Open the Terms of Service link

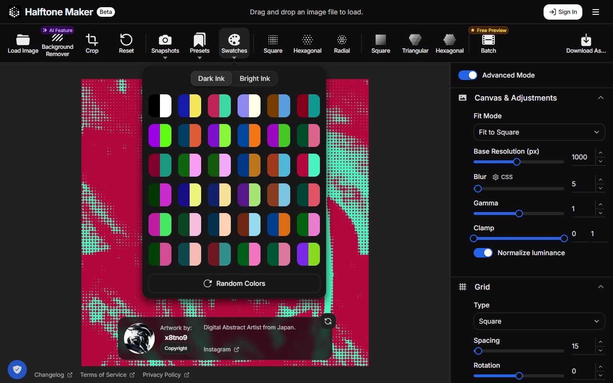107,375
